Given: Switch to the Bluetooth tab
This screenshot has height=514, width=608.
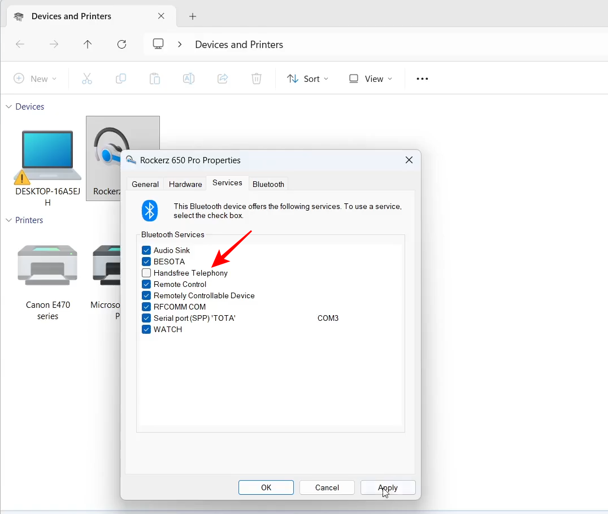Looking at the screenshot, I should (x=268, y=184).
